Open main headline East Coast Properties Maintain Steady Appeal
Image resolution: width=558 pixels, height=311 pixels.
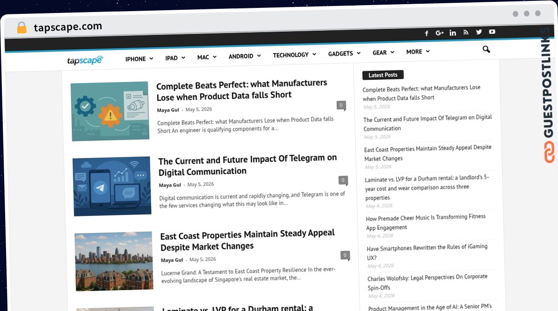click(248, 240)
